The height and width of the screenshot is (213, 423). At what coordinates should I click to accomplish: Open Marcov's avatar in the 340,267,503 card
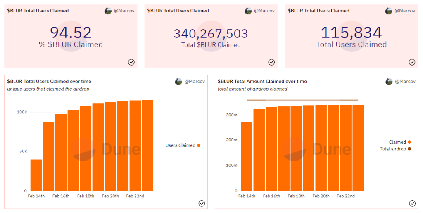point(248,11)
